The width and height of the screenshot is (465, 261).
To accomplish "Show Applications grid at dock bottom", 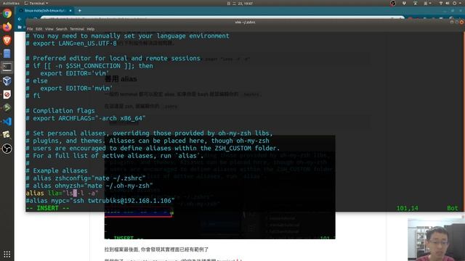I will click(7, 254).
